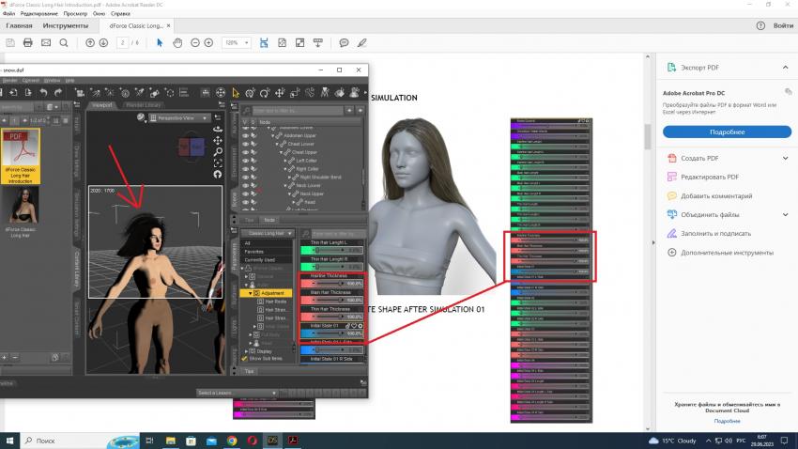Redo action in Daz Studio
Screen dimensions: 798x449
click(x=58, y=92)
